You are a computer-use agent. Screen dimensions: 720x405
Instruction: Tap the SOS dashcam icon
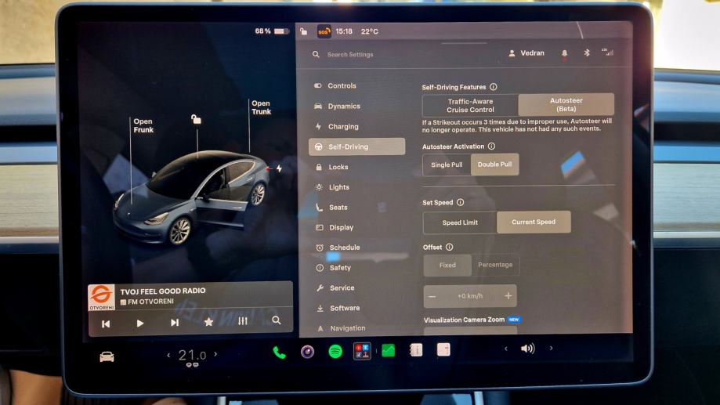pyautogui.click(x=324, y=31)
